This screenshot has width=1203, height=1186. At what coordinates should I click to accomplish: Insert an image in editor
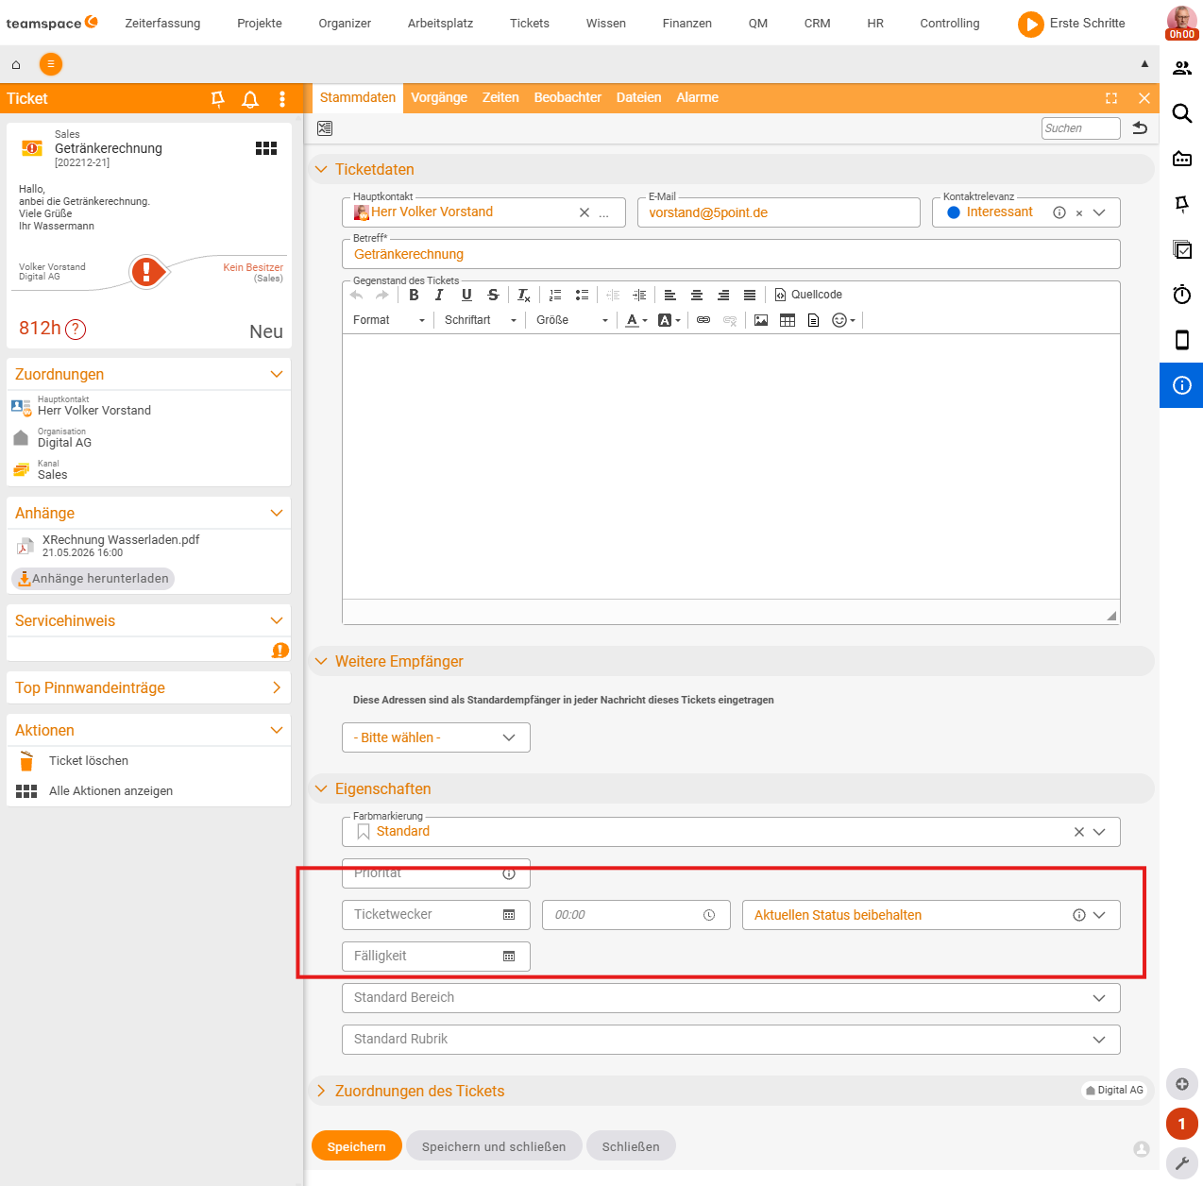[761, 320]
